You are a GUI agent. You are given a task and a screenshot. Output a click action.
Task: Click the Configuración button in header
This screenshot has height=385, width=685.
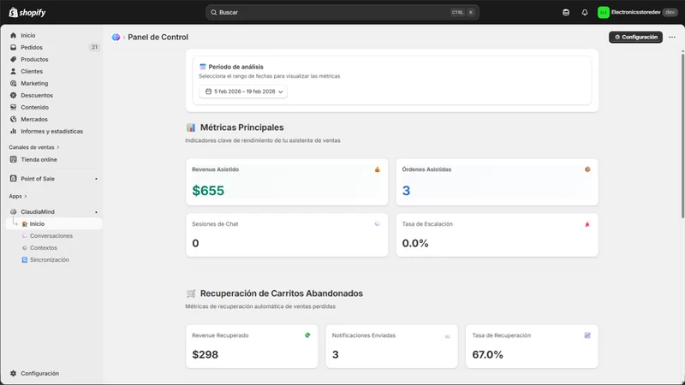[635, 37]
